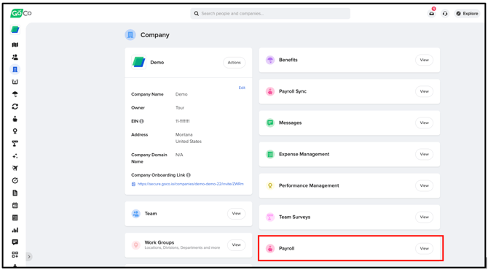Click the Payroll Sync card title
Screen dimensions: 488x270
click(x=293, y=91)
